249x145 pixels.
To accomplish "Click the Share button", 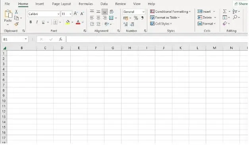I will point(241,4).
